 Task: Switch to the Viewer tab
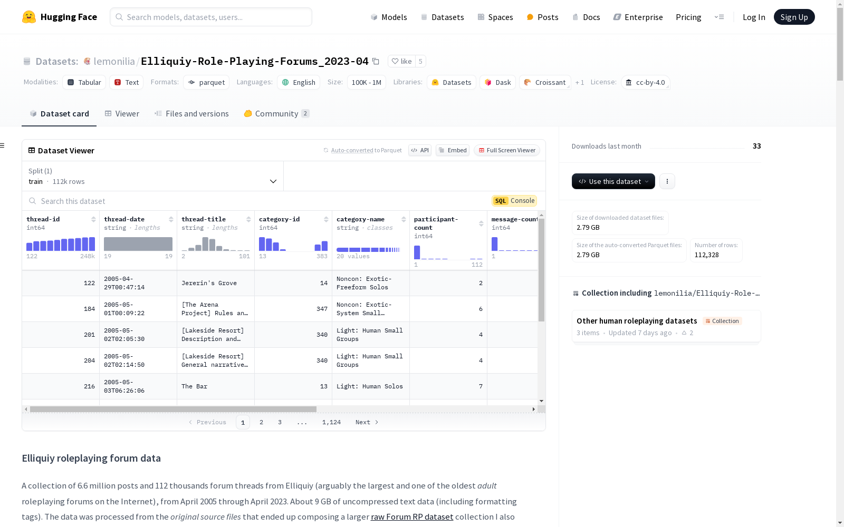click(x=122, y=114)
